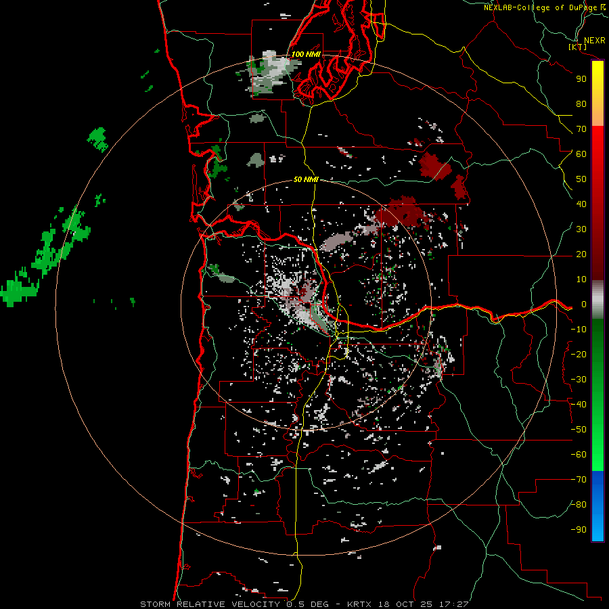Click the -10 scale value
The image size is (609, 609).
[x=579, y=330]
